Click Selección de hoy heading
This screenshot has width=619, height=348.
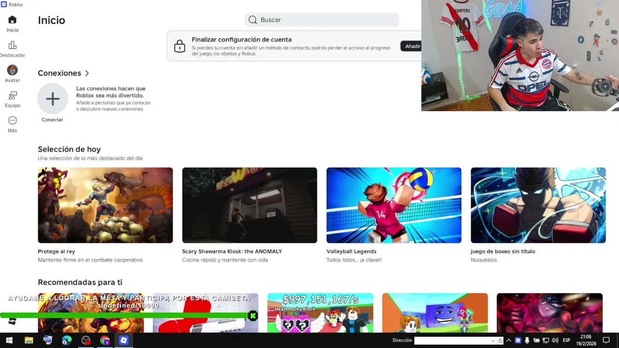[x=69, y=149]
